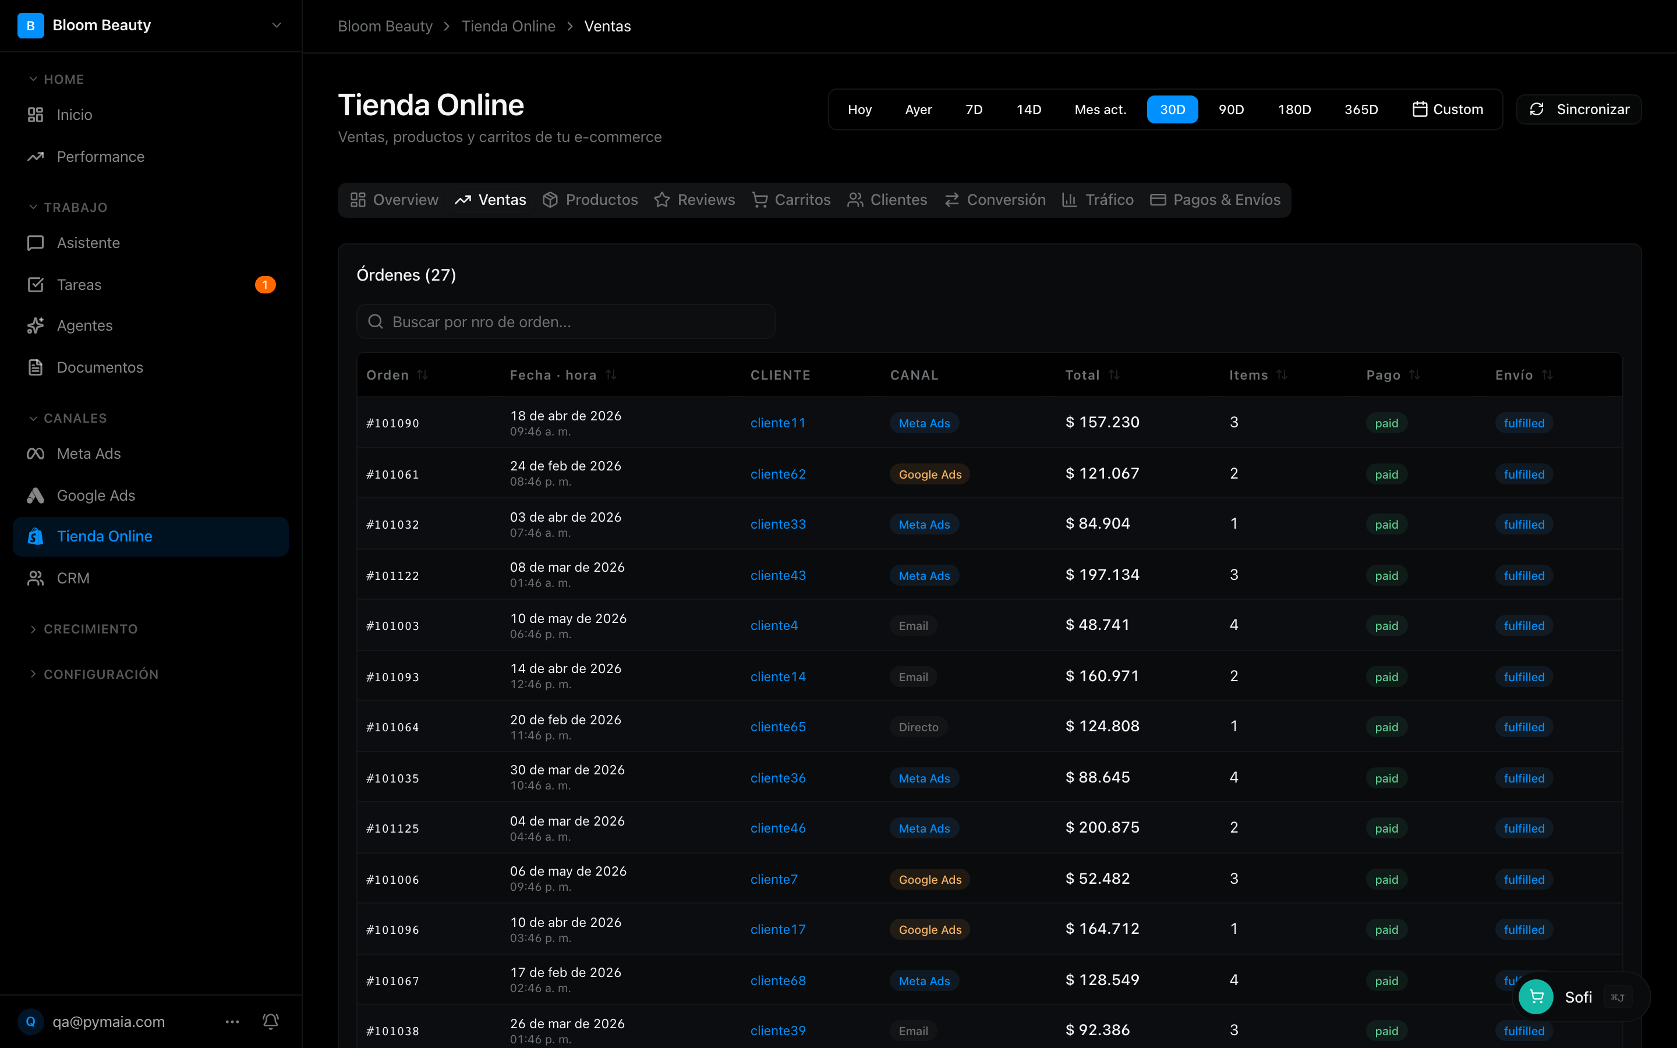This screenshot has width=1677, height=1048.
Task: Select the Hoy date range
Action: coord(859,109)
